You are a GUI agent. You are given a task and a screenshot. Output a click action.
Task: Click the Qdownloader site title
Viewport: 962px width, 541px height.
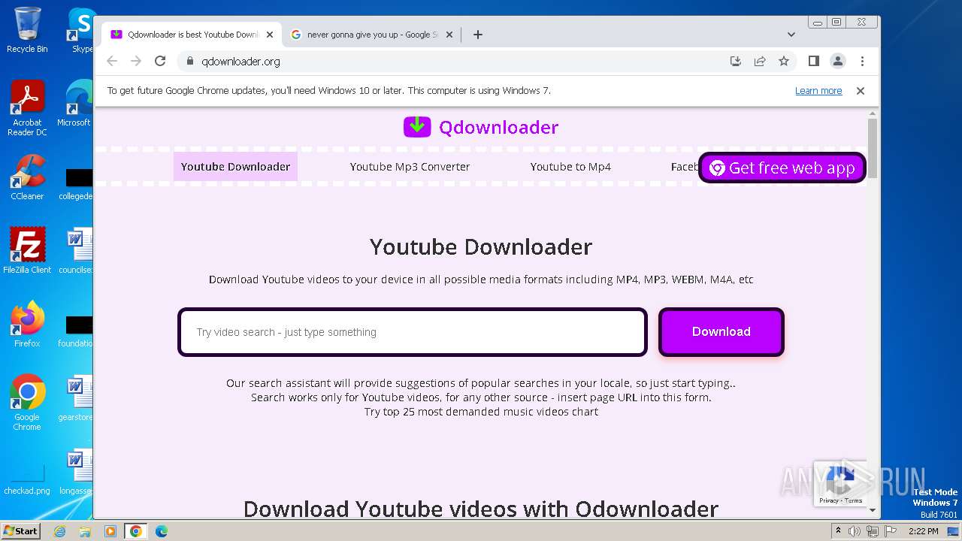499,127
